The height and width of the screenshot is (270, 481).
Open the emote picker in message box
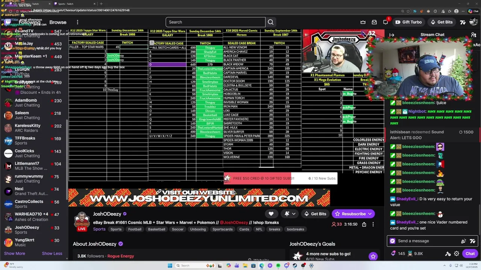point(472,241)
